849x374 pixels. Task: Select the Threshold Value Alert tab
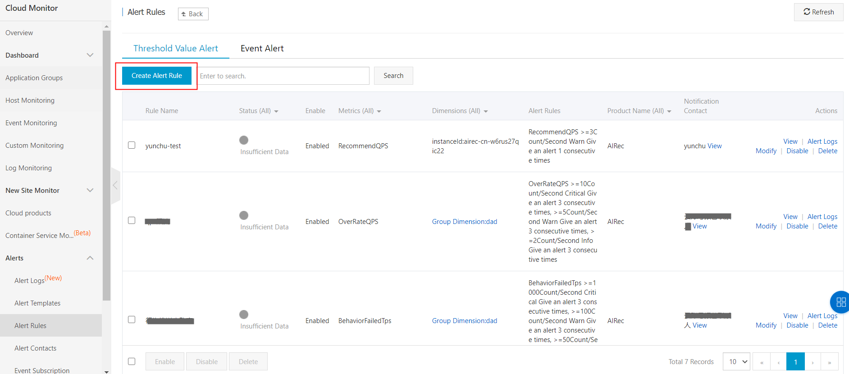[176, 48]
